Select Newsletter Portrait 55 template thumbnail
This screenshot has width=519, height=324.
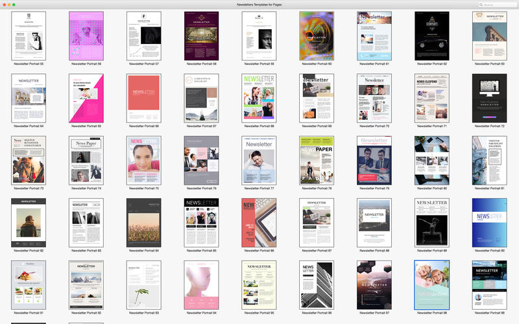[29, 36]
